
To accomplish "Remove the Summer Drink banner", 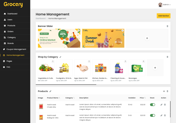I will click(123, 31).
